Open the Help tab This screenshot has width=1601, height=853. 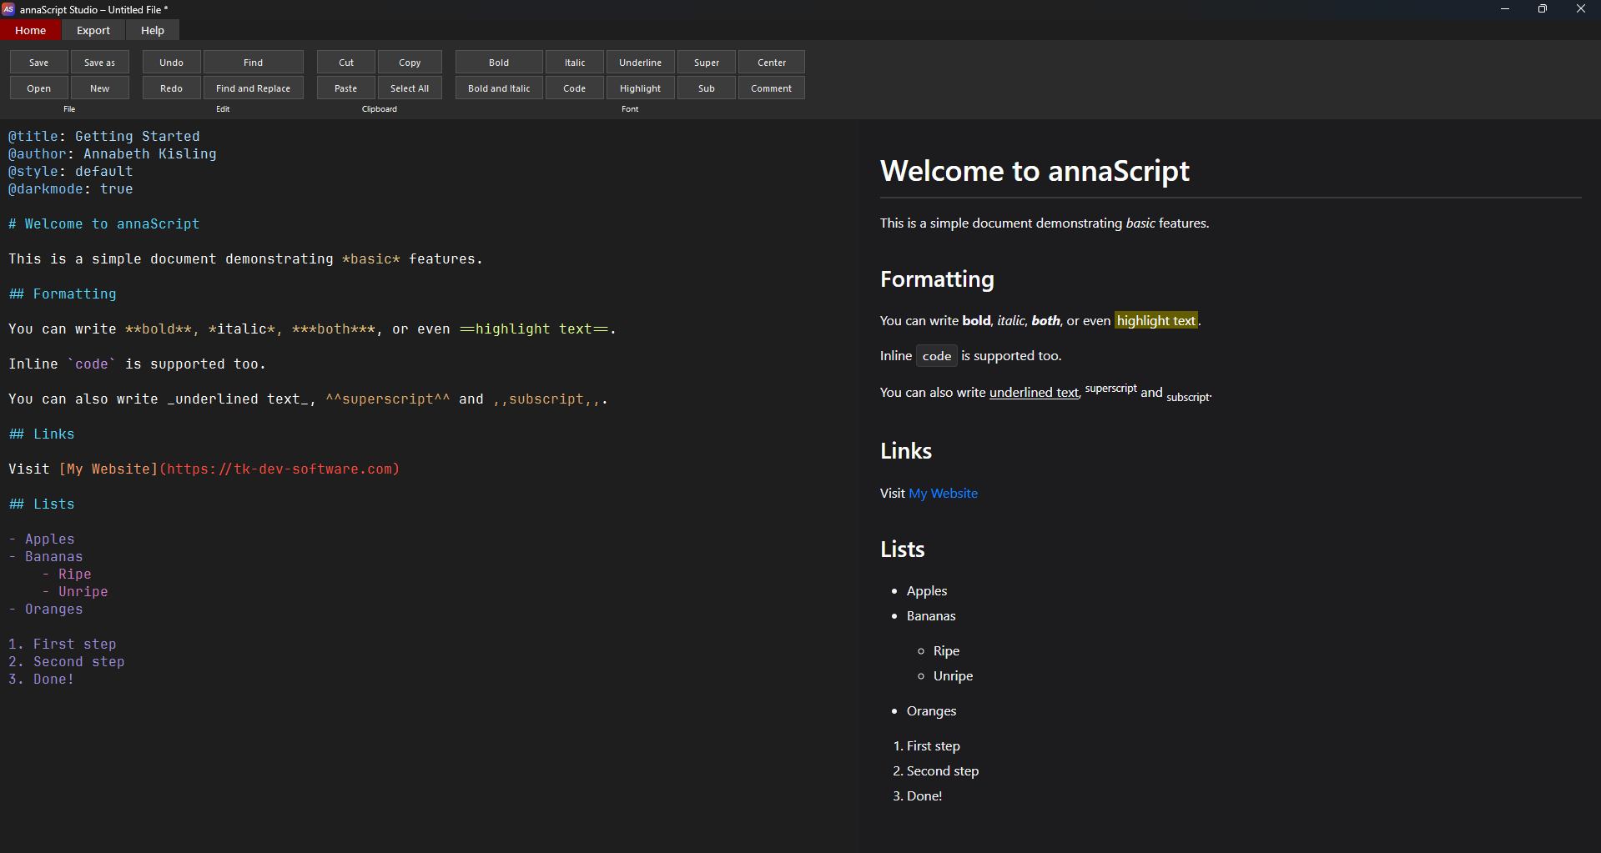(x=153, y=30)
